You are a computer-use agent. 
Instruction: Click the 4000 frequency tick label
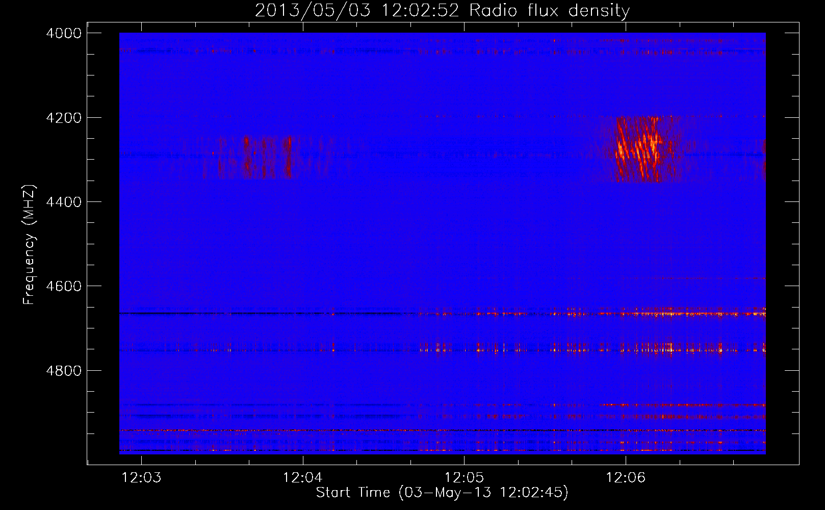pyautogui.click(x=64, y=33)
